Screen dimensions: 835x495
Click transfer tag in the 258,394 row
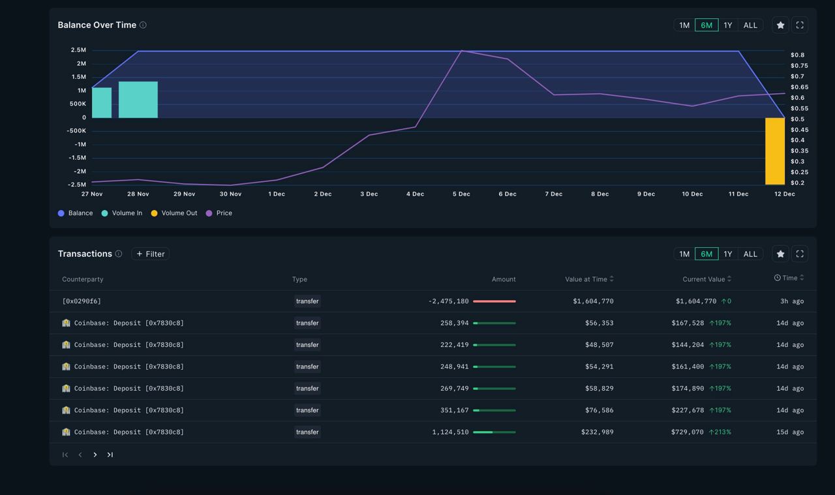[307, 323]
